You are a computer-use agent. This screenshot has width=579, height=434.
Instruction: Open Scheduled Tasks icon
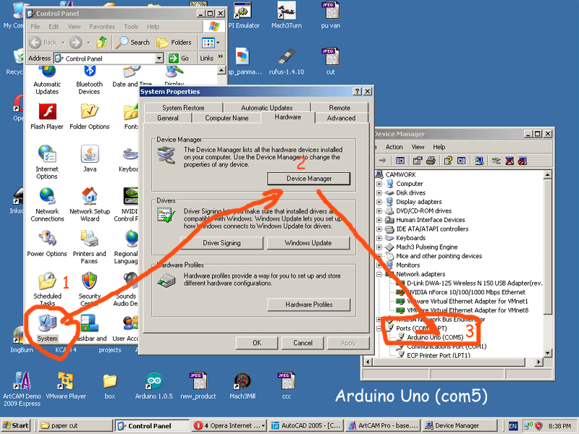[47, 290]
